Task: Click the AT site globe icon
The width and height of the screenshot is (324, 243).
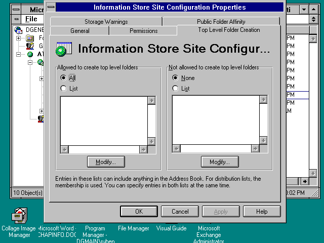Action: (x=30, y=54)
